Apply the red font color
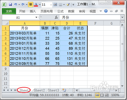This screenshot has width=127, height=100. pyautogui.click(x=36, y=4)
